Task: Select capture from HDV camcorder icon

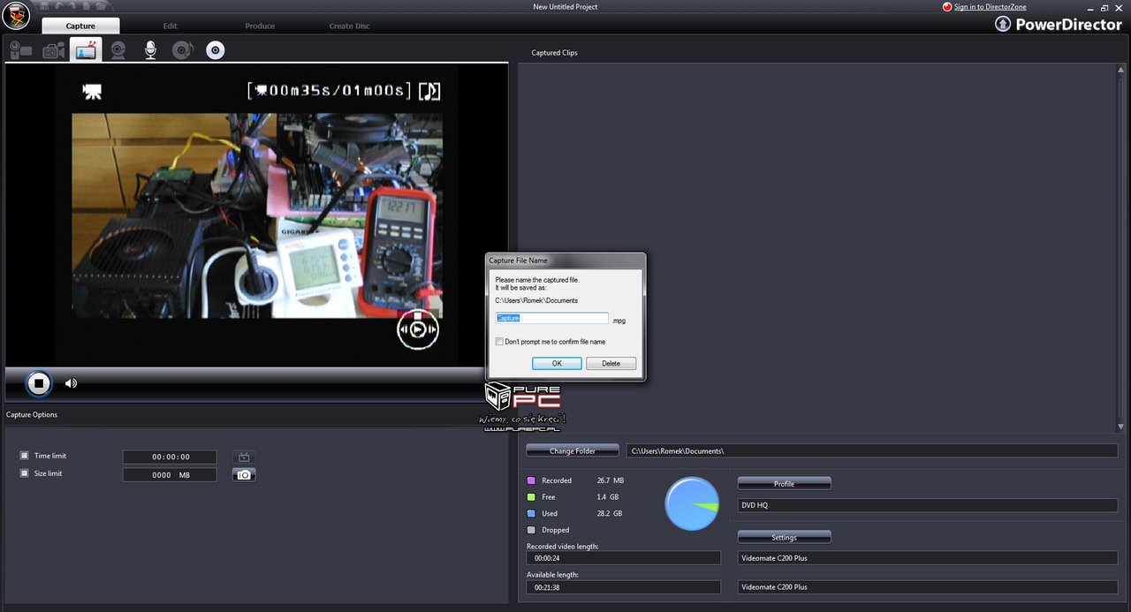Action: point(54,50)
